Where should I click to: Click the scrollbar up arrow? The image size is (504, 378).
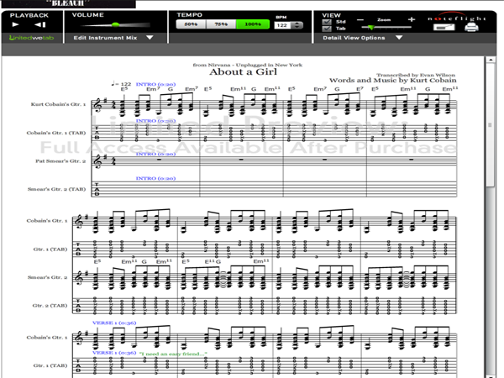[x=491, y=60]
